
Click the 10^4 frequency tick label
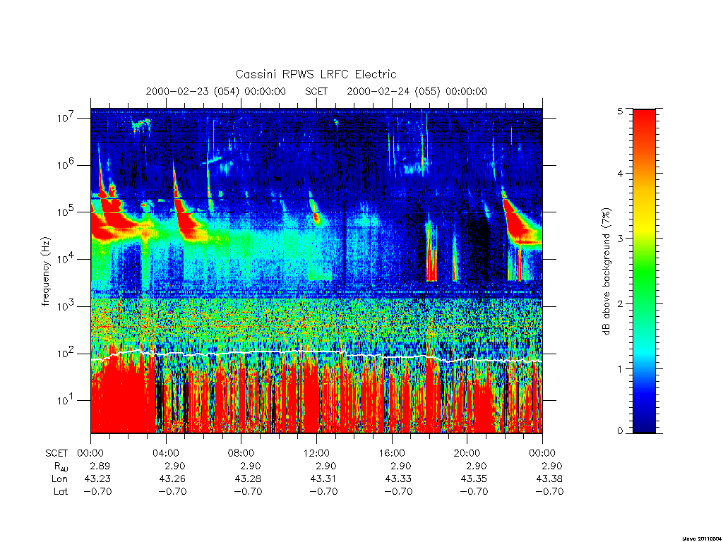tap(66, 259)
